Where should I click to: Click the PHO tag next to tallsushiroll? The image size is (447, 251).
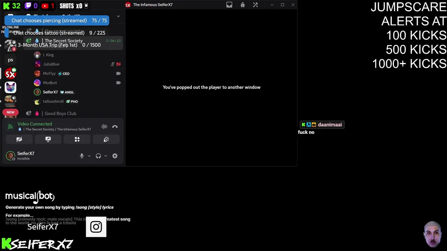(x=72, y=101)
